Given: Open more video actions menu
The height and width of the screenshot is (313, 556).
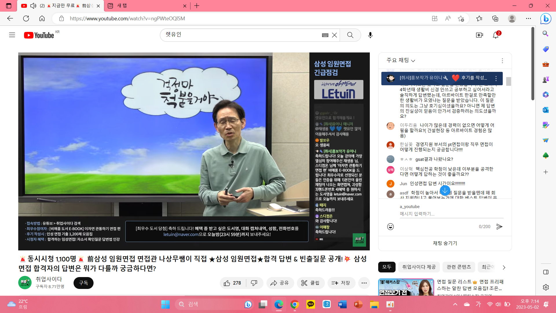Looking at the screenshot, I should tap(364, 283).
